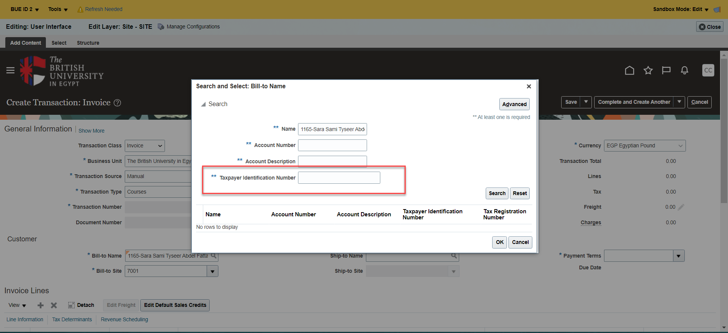The image size is (728, 333).
Task: Click the Taxpayer Identification Number field
Action: (x=339, y=178)
